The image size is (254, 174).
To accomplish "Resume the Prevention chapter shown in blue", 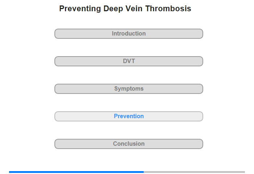I will point(128,116).
